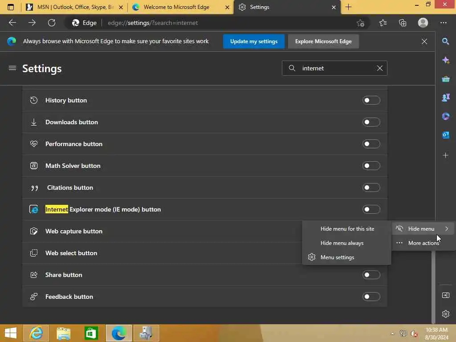Image resolution: width=456 pixels, height=342 pixels.
Task: Open the Collections icon in toolbar
Action: tap(403, 23)
